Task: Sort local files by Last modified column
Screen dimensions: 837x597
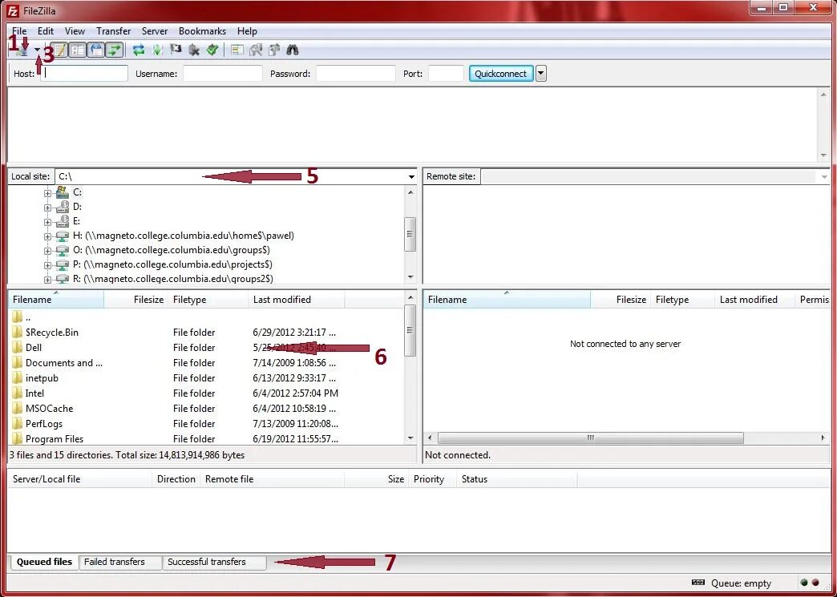Action: pos(297,299)
